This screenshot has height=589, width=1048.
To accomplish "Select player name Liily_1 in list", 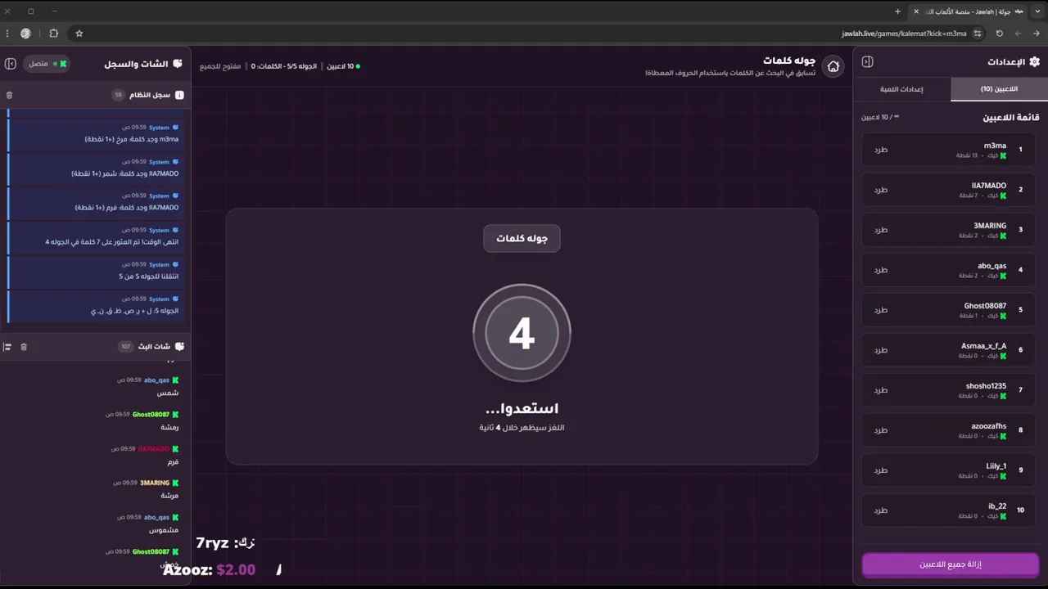I will [x=996, y=466].
